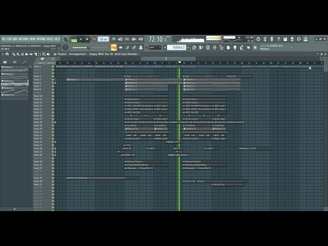This screenshot has height=246, width=328.
Task: Open the project picker/file icon
Action: tap(228, 48)
